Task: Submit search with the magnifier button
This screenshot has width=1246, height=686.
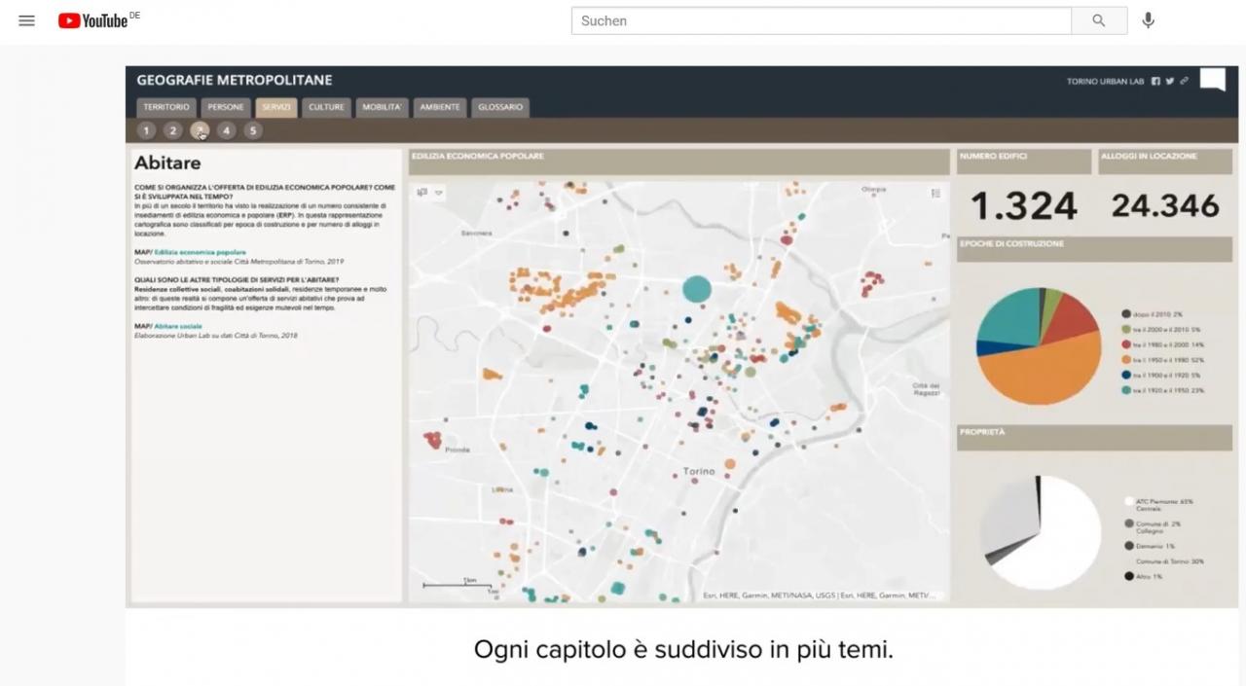Action: [x=1099, y=20]
